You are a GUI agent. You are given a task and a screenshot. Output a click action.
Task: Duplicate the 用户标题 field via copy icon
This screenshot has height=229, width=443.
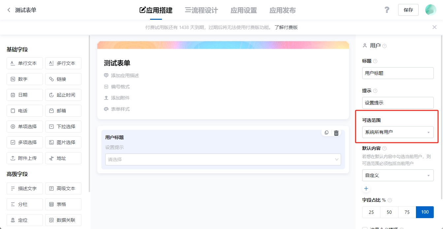point(326,132)
